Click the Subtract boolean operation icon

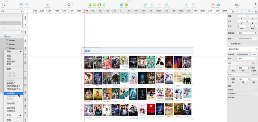coord(152,5)
